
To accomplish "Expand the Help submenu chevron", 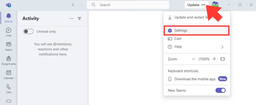I will 222,47.
